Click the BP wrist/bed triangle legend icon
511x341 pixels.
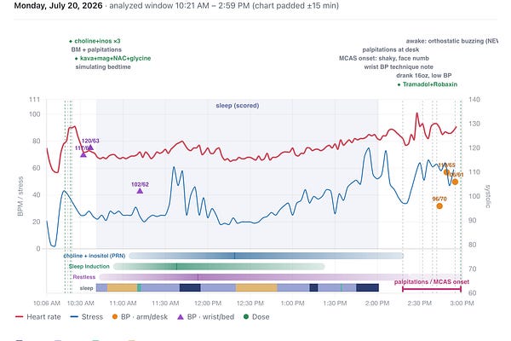pyautogui.click(x=181, y=317)
